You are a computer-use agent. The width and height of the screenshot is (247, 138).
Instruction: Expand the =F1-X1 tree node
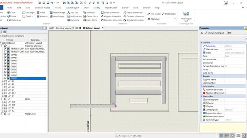click(x=3, y=96)
